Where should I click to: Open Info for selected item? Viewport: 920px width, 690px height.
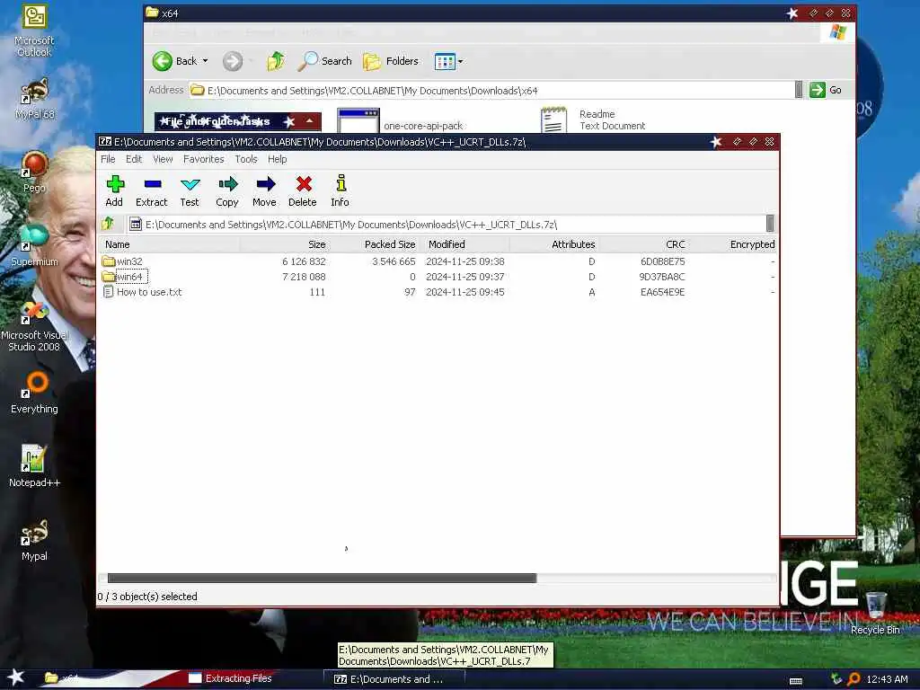tap(340, 191)
